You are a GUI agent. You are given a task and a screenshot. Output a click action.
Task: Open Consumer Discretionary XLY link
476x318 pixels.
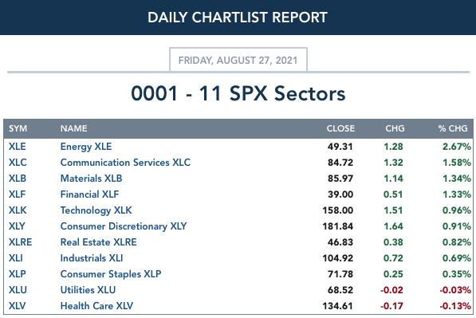[124, 226]
